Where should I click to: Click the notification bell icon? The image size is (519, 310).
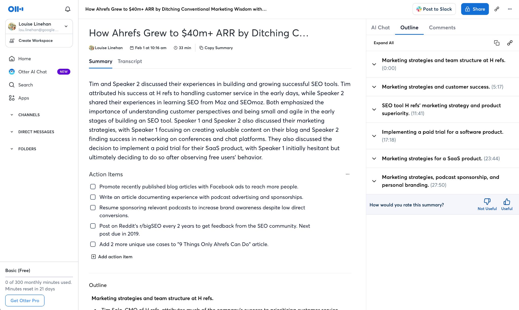(x=67, y=9)
